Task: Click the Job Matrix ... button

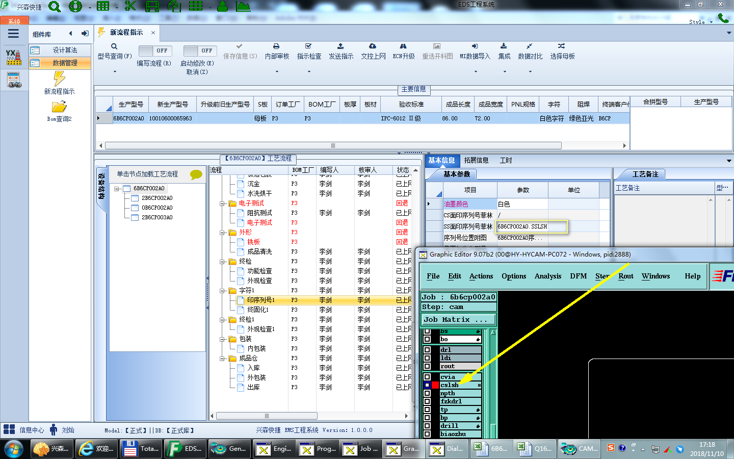Action: [458, 320]
